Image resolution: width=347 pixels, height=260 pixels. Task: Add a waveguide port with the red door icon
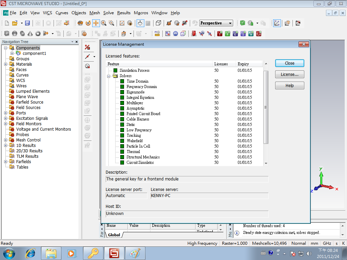click(x=194, y=34)
